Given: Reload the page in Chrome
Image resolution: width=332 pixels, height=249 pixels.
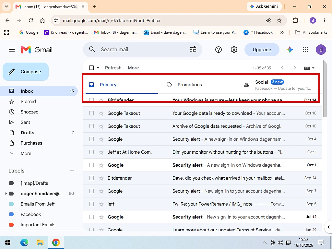Looking at the screenshot, I should pyautogui.click(x=31, y=20).
